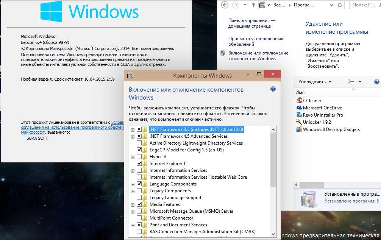
Task: Click the Revo Uninstaller Pro icon
Action: [x=299, y=115]
